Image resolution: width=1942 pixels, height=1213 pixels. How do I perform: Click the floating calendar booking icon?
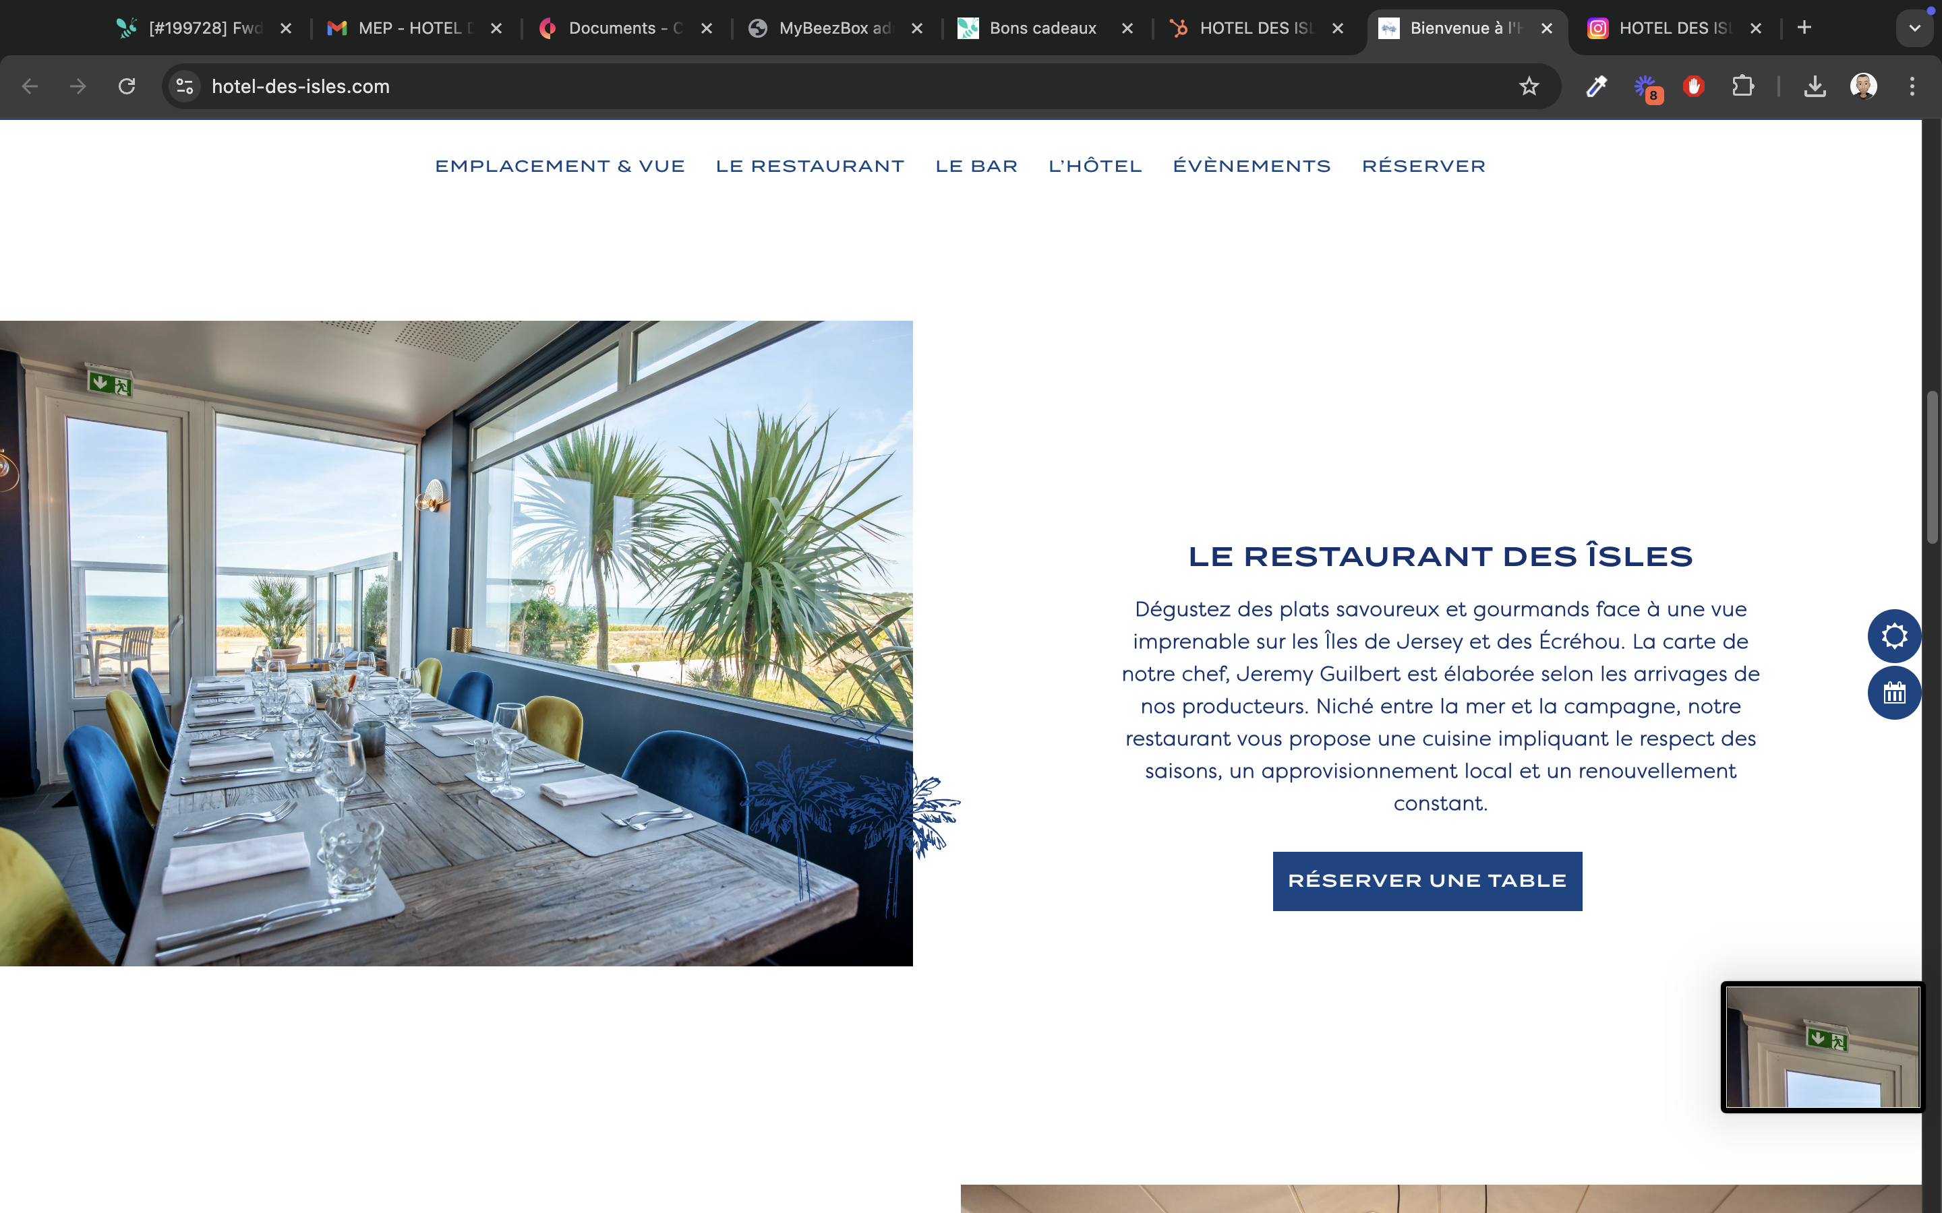click(x=1894, y=692)
